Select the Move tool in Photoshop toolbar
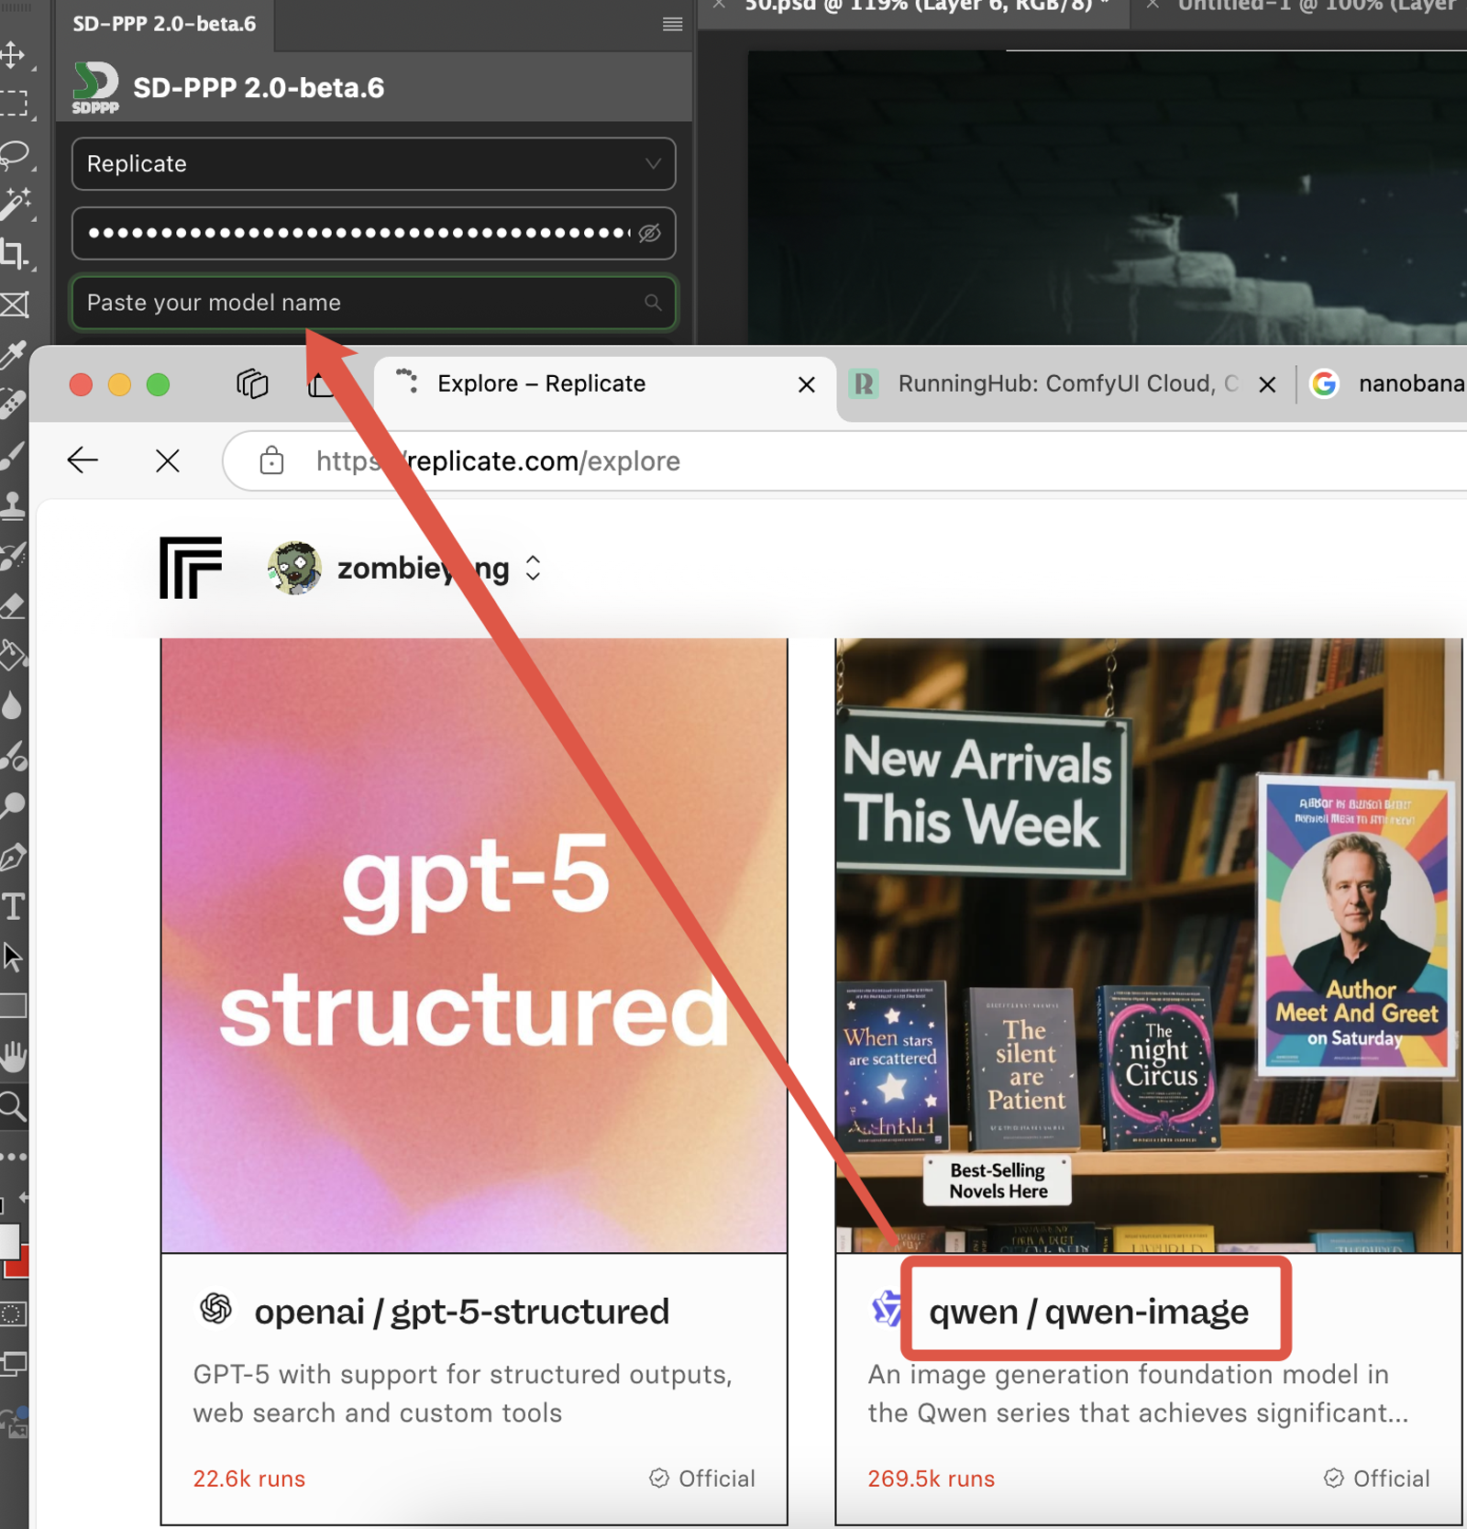The width and height of the screenshot is (1467, 1529). click(14, 54)
